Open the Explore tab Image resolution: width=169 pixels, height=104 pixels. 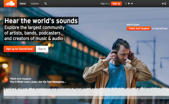pos(35,4)
